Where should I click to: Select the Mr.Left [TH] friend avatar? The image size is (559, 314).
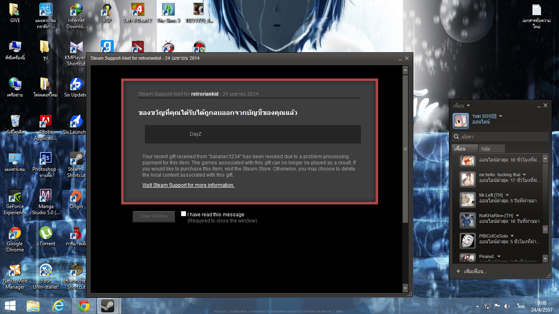[x=467, y=200]
